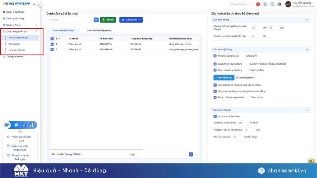Open the customer support headset icon
Viewport: 317px width, 178px height.
7,125
